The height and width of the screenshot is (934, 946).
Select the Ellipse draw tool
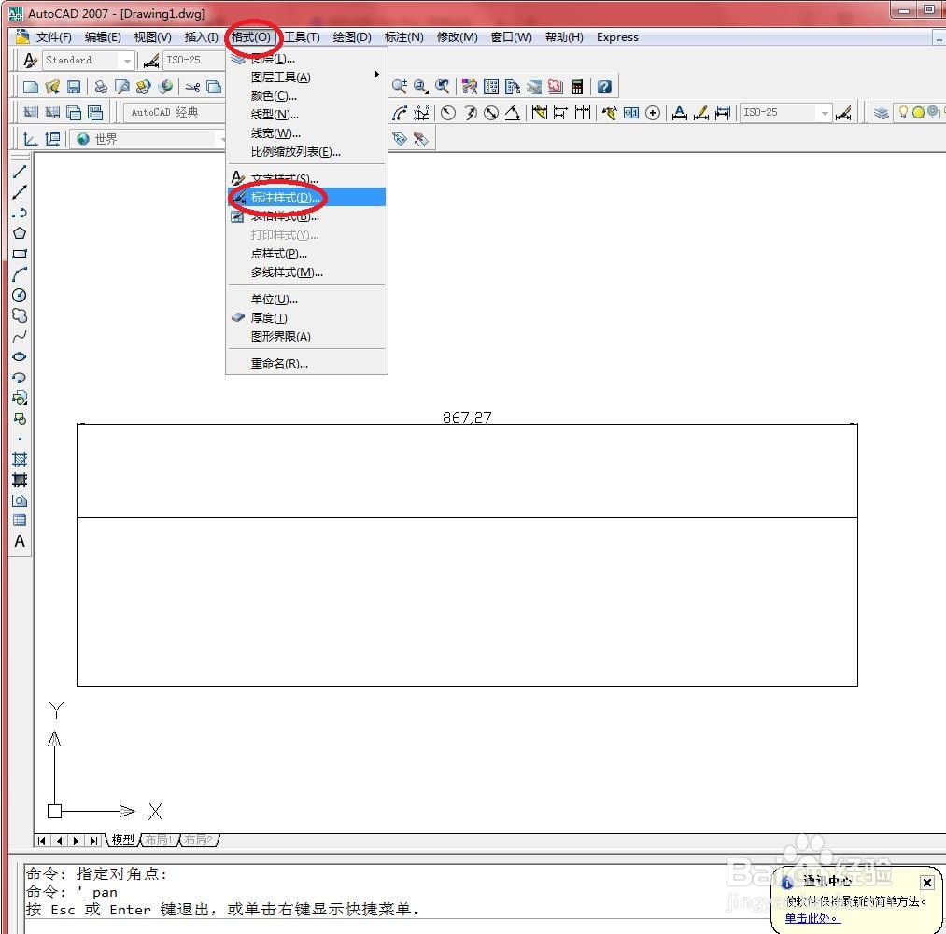[20, 356]
